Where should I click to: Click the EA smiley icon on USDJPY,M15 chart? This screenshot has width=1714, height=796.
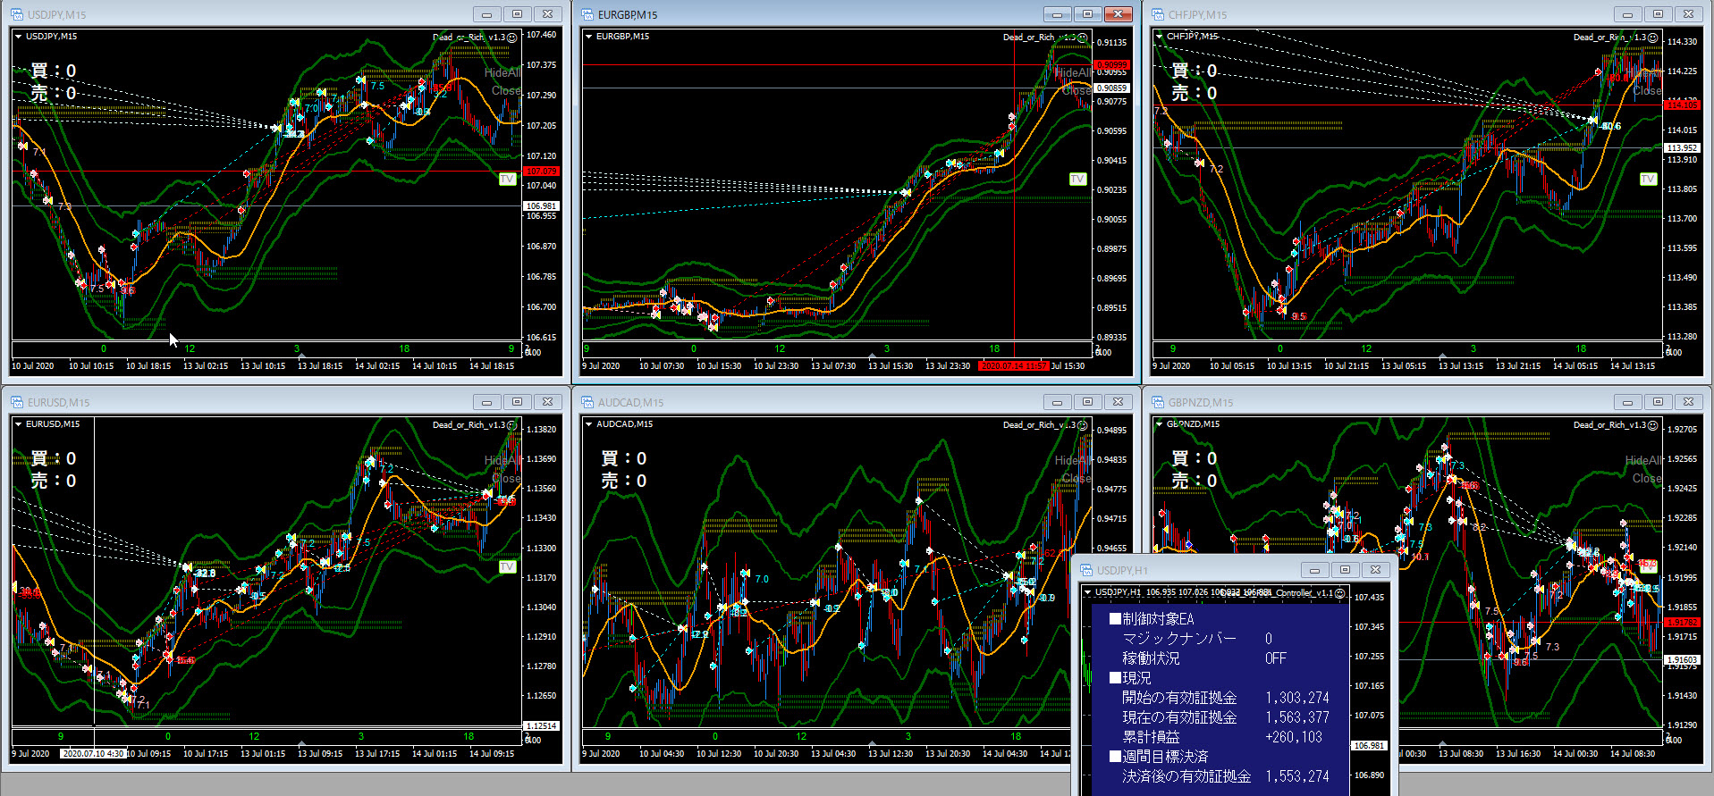(x=511, y=38)
